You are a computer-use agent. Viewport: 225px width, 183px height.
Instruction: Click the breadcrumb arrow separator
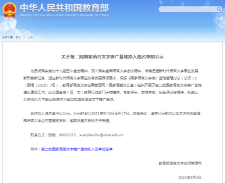pos(24,37)
